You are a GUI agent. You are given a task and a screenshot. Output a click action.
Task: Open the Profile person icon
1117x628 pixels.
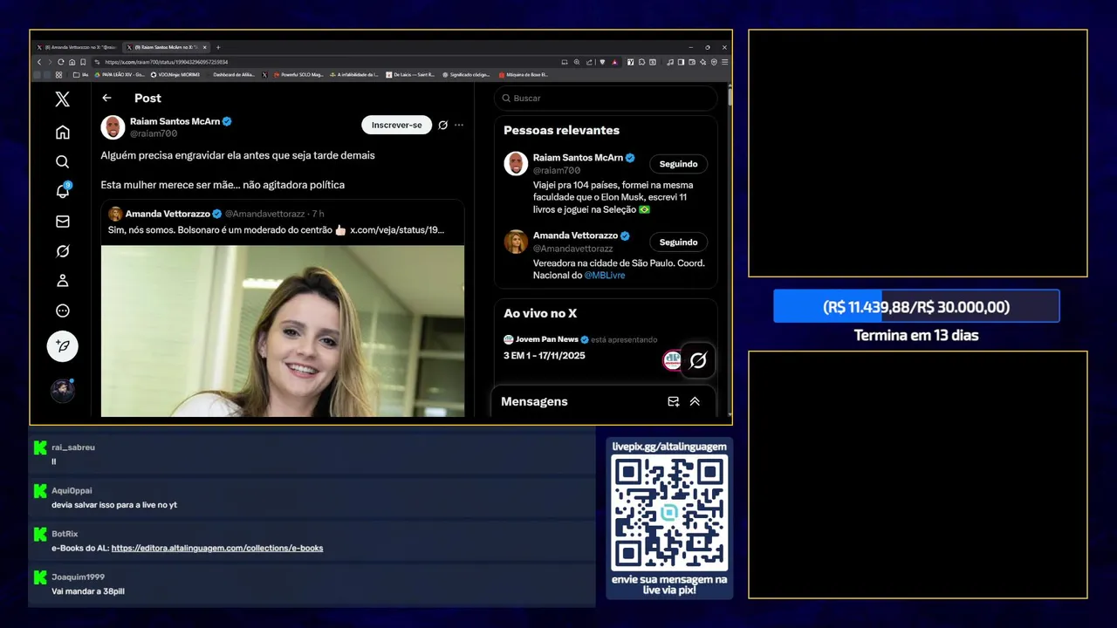pyautogui.click(x=62, y=281)
